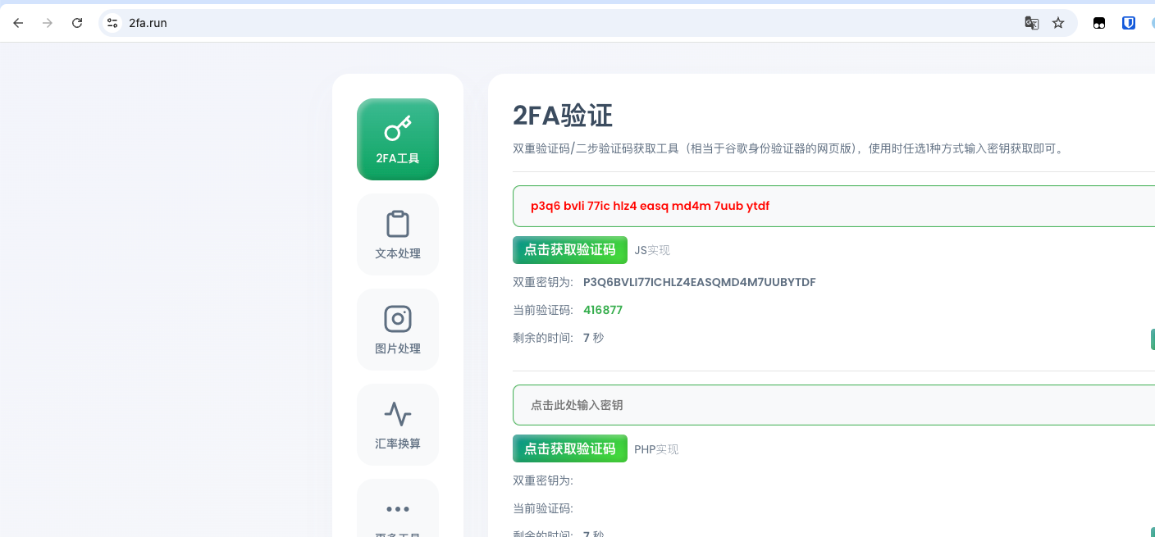Click the first 剩余的时间 label (7 秒 row)
The height and width of the screenshot is (537, 1155).
point(543,338)
